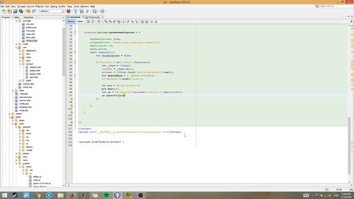
Task: Click warning glyph in gutter at line 98
Action: pyautogui.click(x=71, y=99)
